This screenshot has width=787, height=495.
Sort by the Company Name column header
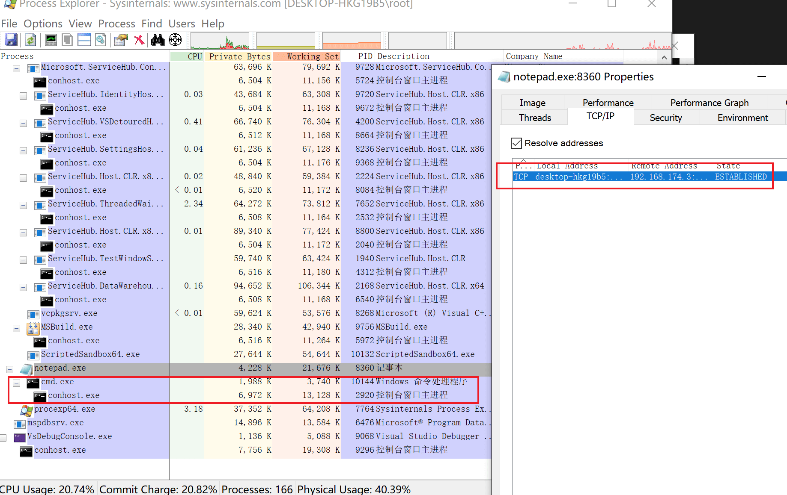(x=562, y=56)
